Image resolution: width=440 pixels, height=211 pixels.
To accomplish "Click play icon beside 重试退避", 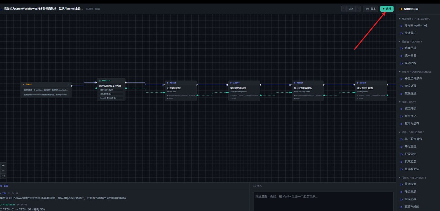I will click(402, 184).
